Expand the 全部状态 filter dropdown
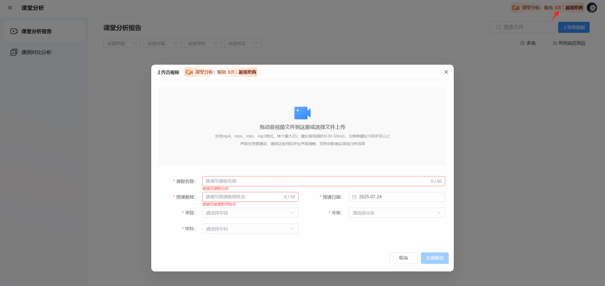This screenshot has width=605, height=286. [x=243, y=43]
